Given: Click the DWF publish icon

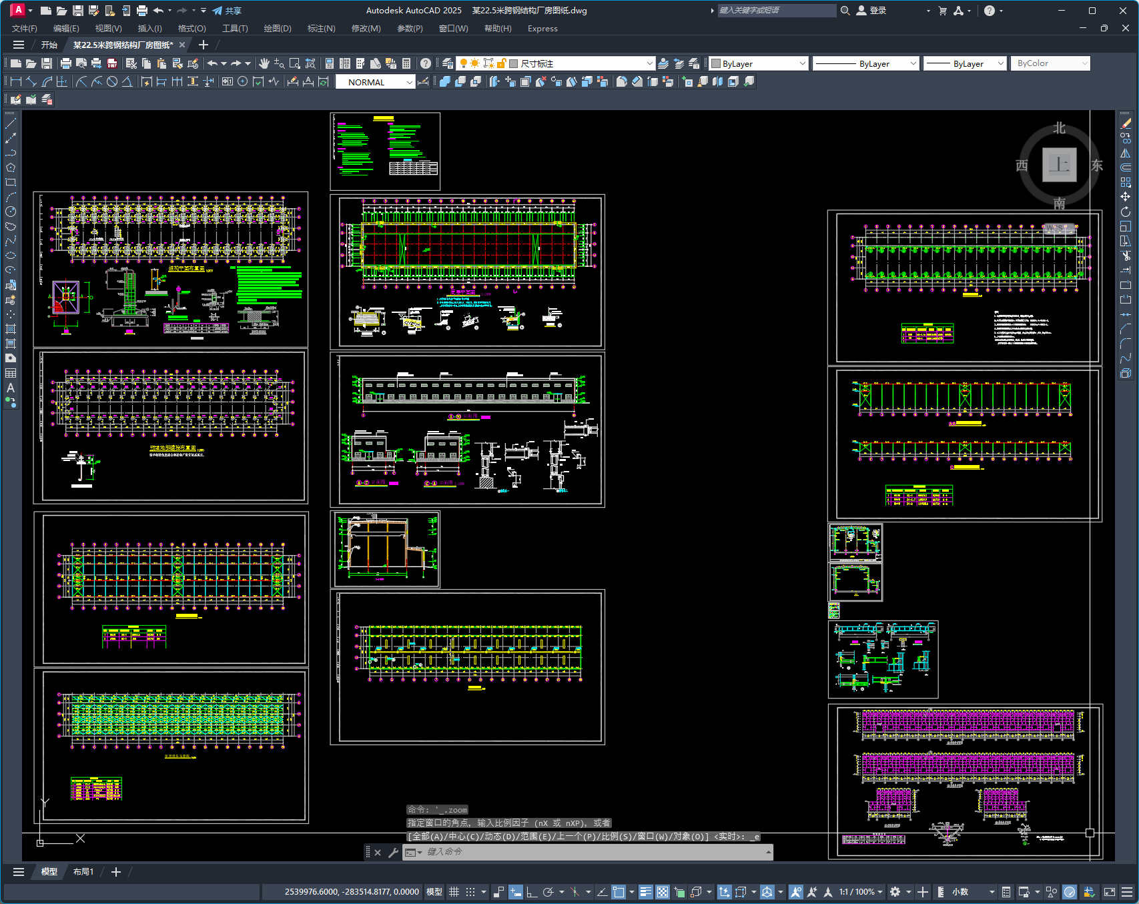Looking at the screenshot, I should tap(112, 63).
